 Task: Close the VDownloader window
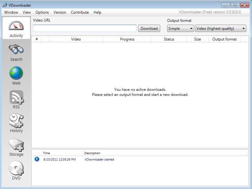[x=245, y=5]
